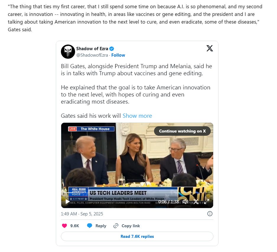
Task: Toggle the video volume speaker icon
Action: (x=185, y=202)
